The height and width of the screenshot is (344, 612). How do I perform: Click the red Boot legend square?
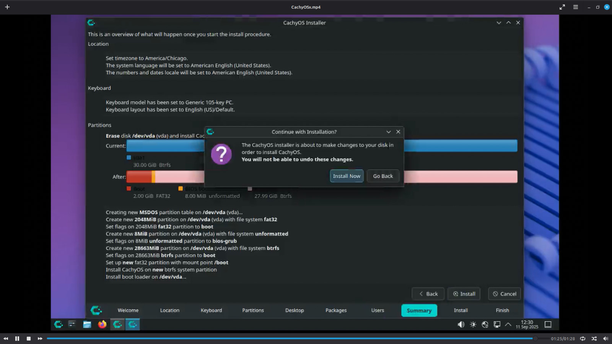click(x=129, y=188)
